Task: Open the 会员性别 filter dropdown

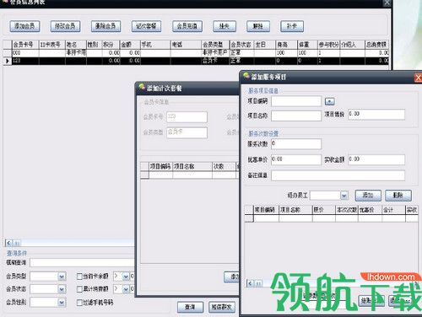Action: tap(62, 303)
